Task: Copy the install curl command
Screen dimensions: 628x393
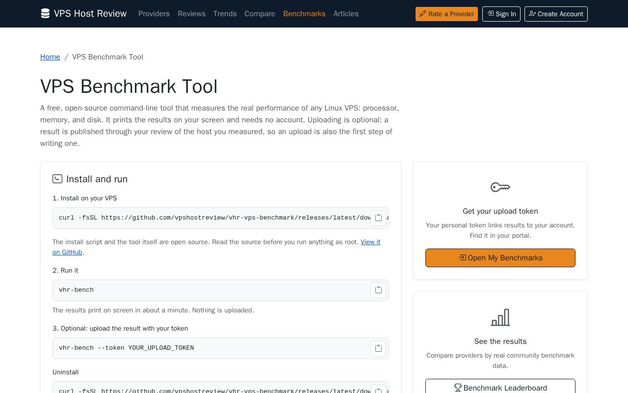Action: pos(378,218)
